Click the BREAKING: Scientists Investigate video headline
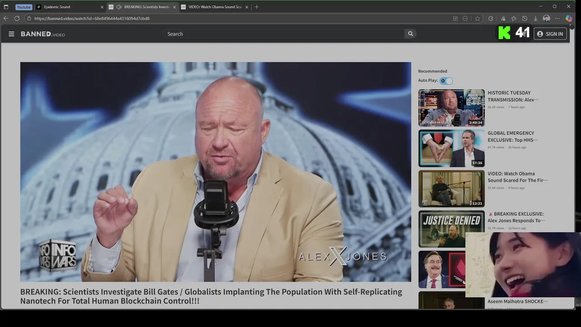581x327 pixels. [211, 296]
